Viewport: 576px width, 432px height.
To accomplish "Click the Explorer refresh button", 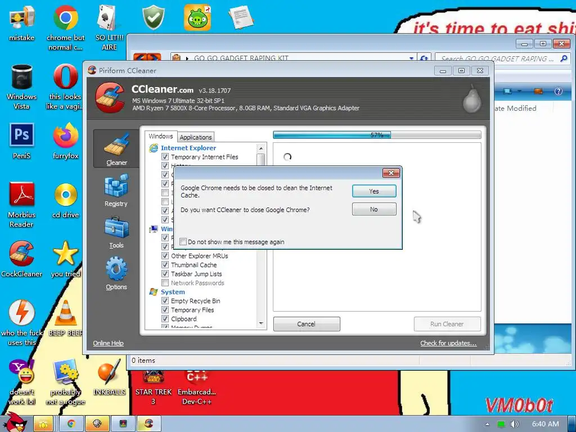I will [424, 58].
